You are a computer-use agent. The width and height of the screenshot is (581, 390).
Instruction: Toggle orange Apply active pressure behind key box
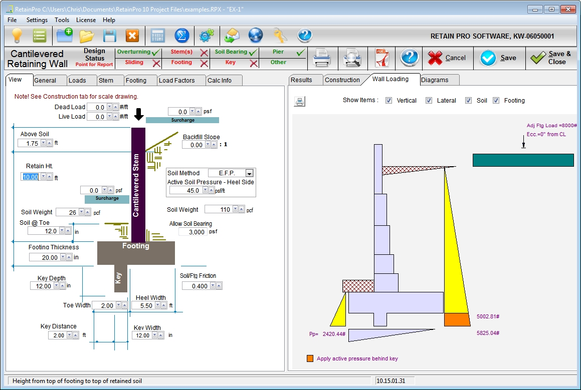pyautogui.click(x=310, y=358)
